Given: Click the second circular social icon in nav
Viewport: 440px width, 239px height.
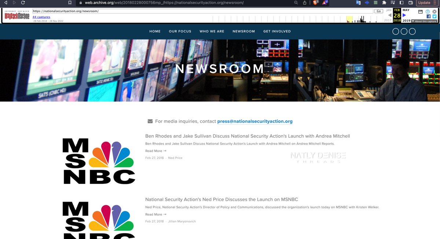Looking at the screenshot, I should (x=404, y=31).
